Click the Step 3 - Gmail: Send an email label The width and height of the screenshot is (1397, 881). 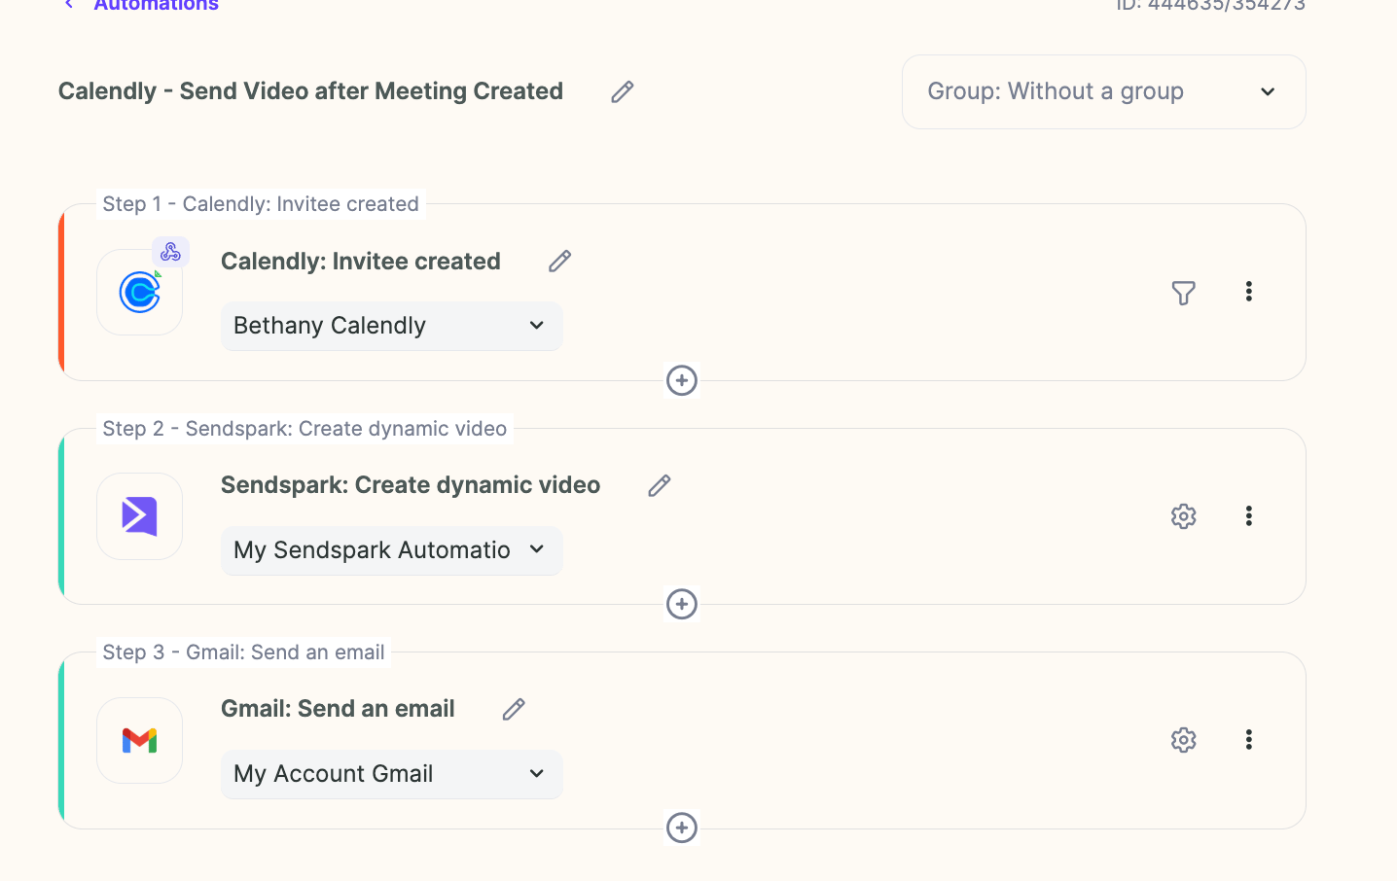click(x=243, y=652)
